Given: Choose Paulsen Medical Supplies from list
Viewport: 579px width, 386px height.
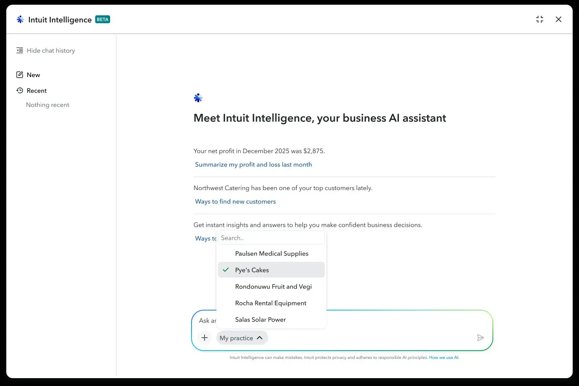Looking at the screenshot, I should (x=271, y=254).
